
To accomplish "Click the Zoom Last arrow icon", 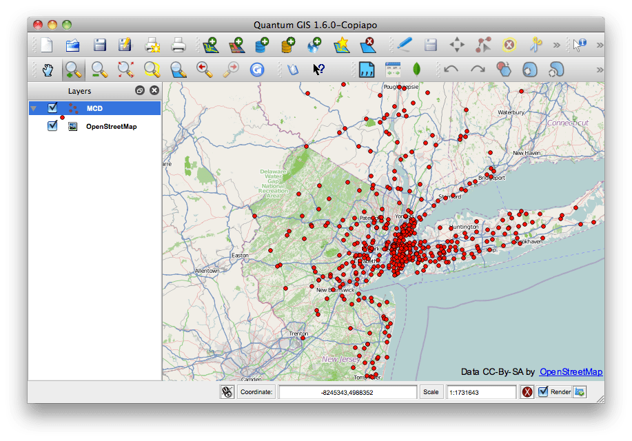I will click(x=205, y=70).
